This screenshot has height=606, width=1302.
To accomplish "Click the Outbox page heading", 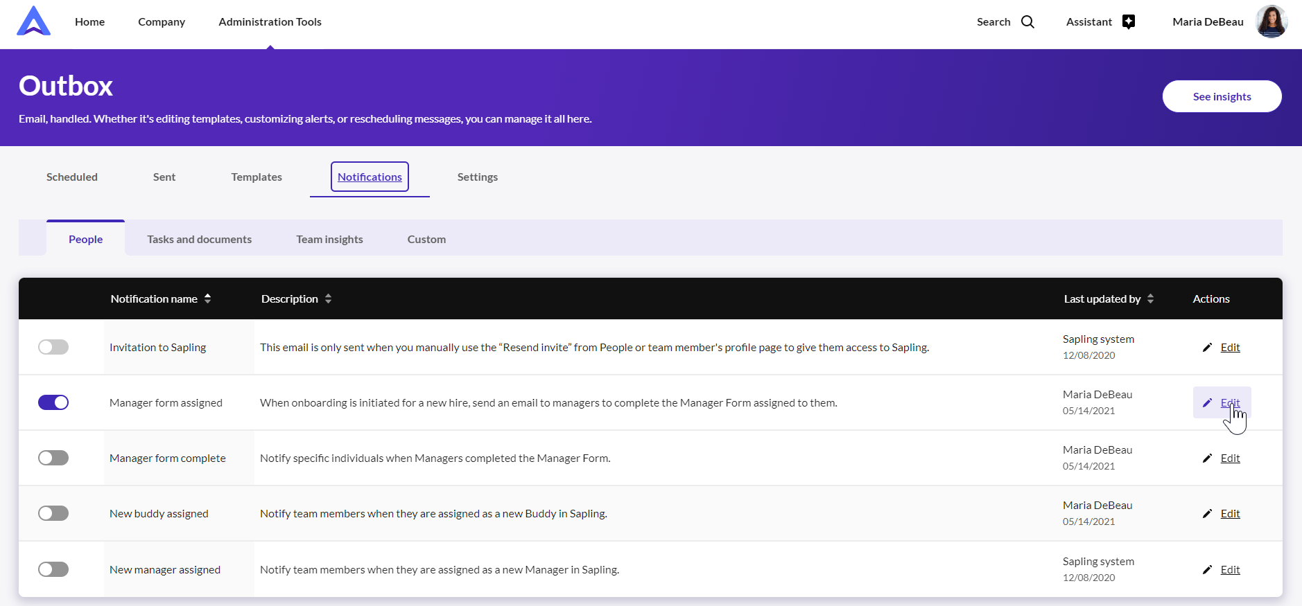I will (66, 86).
